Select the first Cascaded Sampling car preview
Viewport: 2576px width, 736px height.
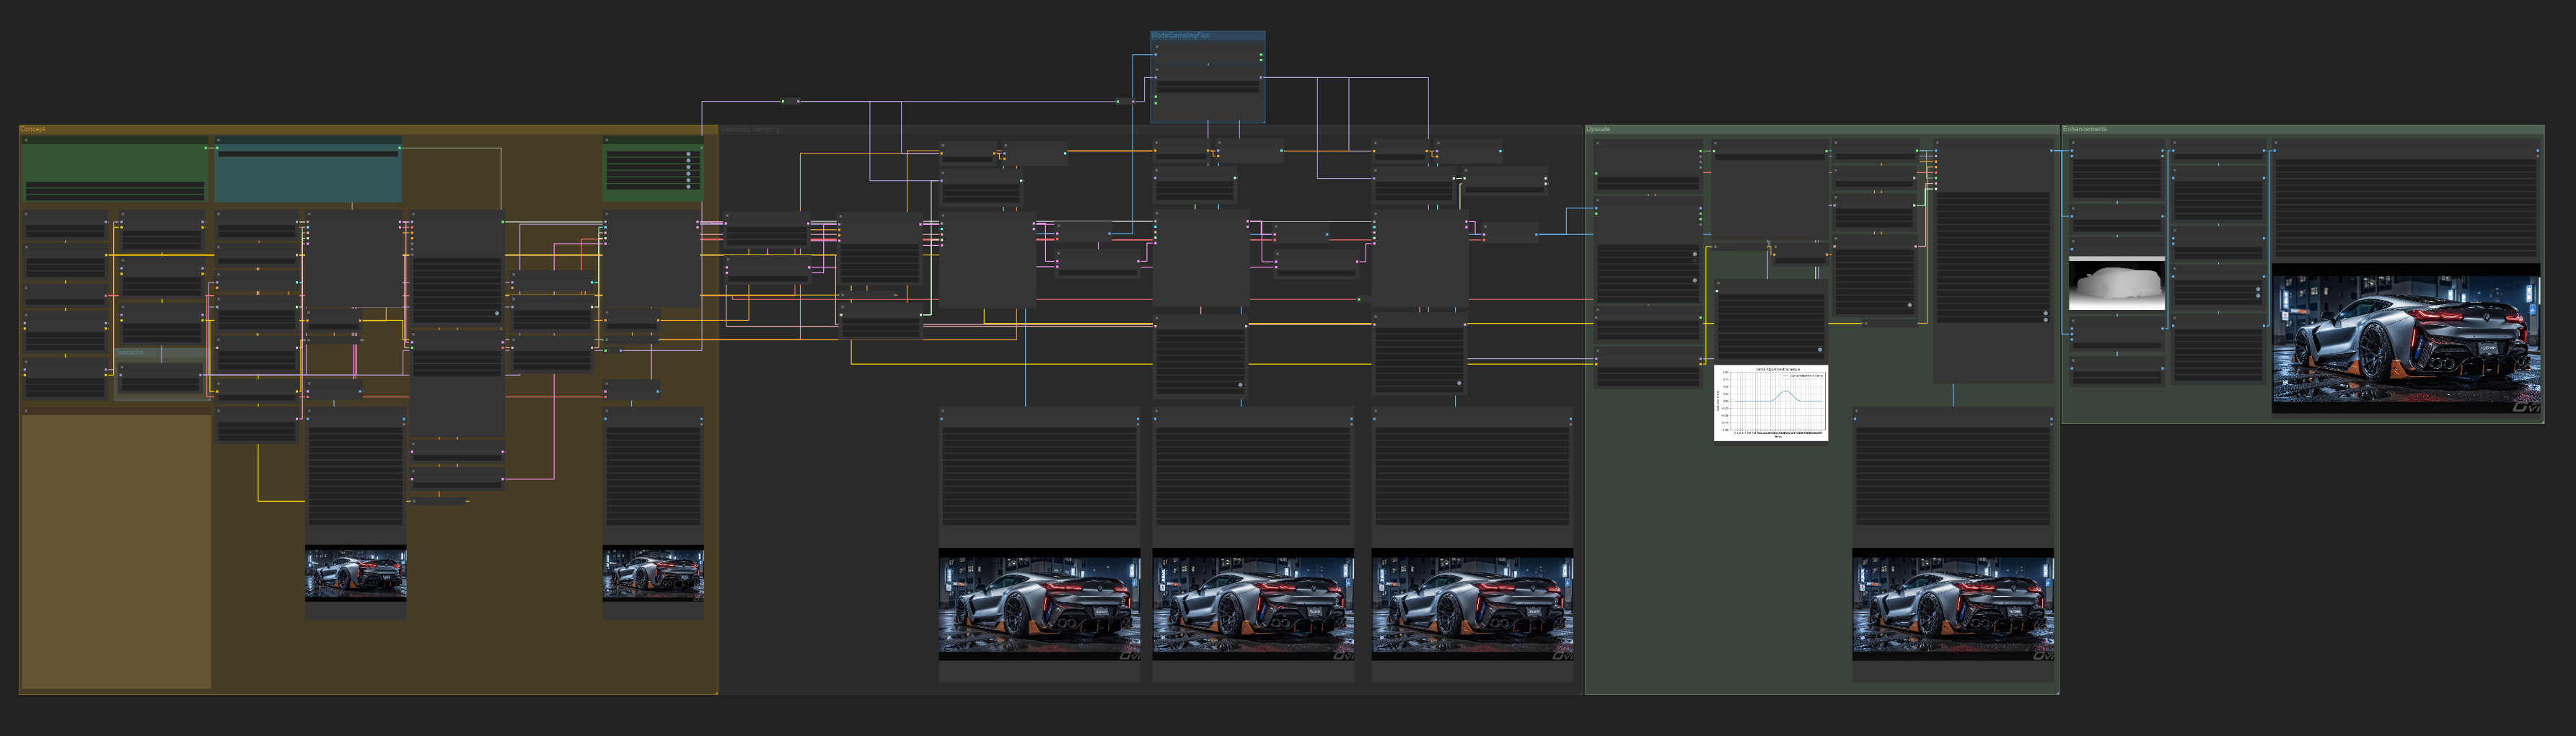(x=1039, y=604)
